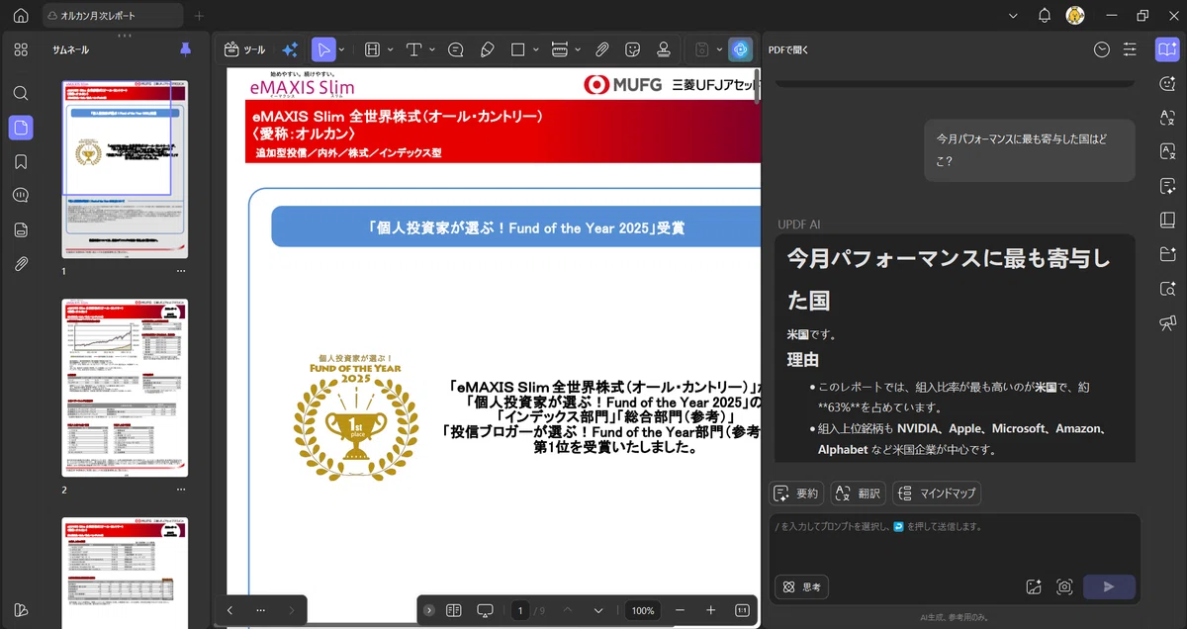
Task: Open the AI panel settings sliders
Action: pos(1130,49)
